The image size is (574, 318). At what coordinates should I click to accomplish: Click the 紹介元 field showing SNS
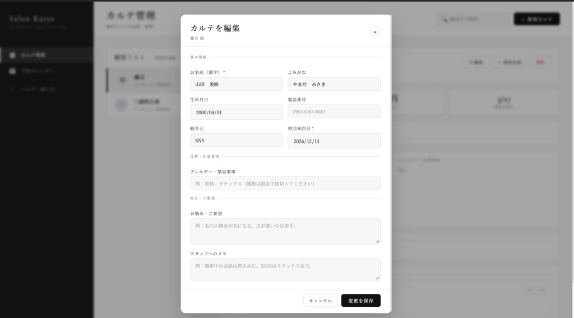[x=237, y=141]
